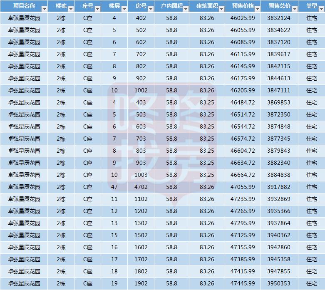Click room number cell 1602
Screen dimensions: 325x290
141,247
